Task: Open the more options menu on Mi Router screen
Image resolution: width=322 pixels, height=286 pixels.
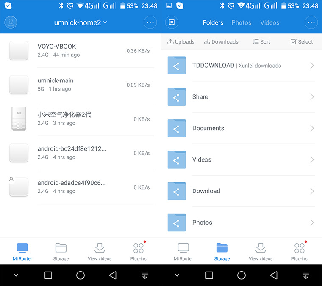Action: pyautogui.click(x=150, y=22)
